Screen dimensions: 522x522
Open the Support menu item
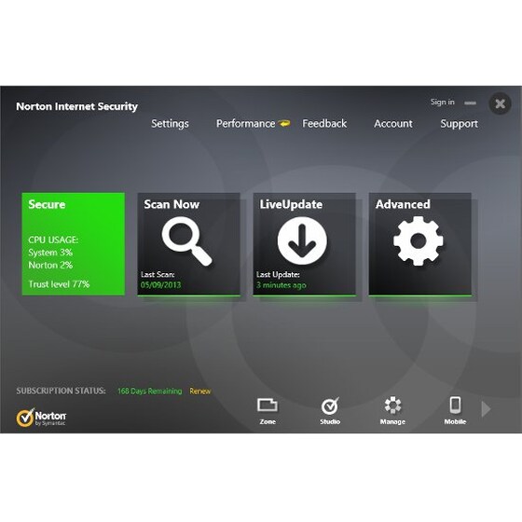[x=459, y=124]
